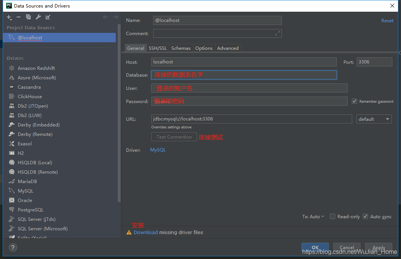This screenshot has height=259, width=401.
Task: Click the HSQLDB (Remote) driver icon
Action: tap(12, 172)
